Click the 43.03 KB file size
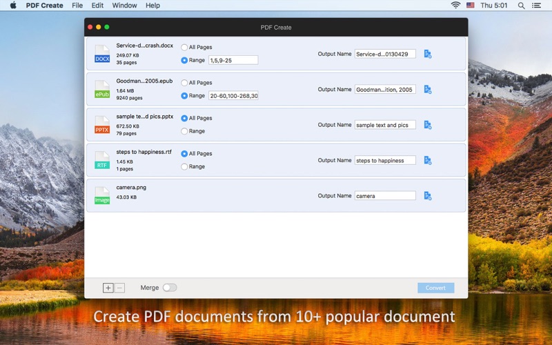Viewport: 552px width, 345px height. (126, 197)
